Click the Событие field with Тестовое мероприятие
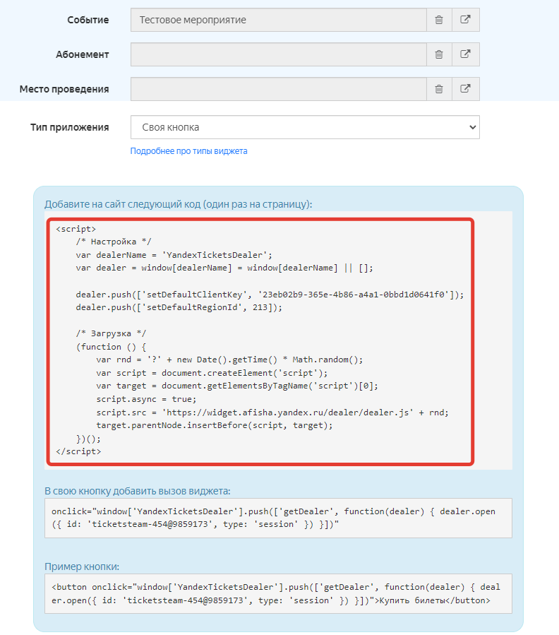 click(278, 20)
